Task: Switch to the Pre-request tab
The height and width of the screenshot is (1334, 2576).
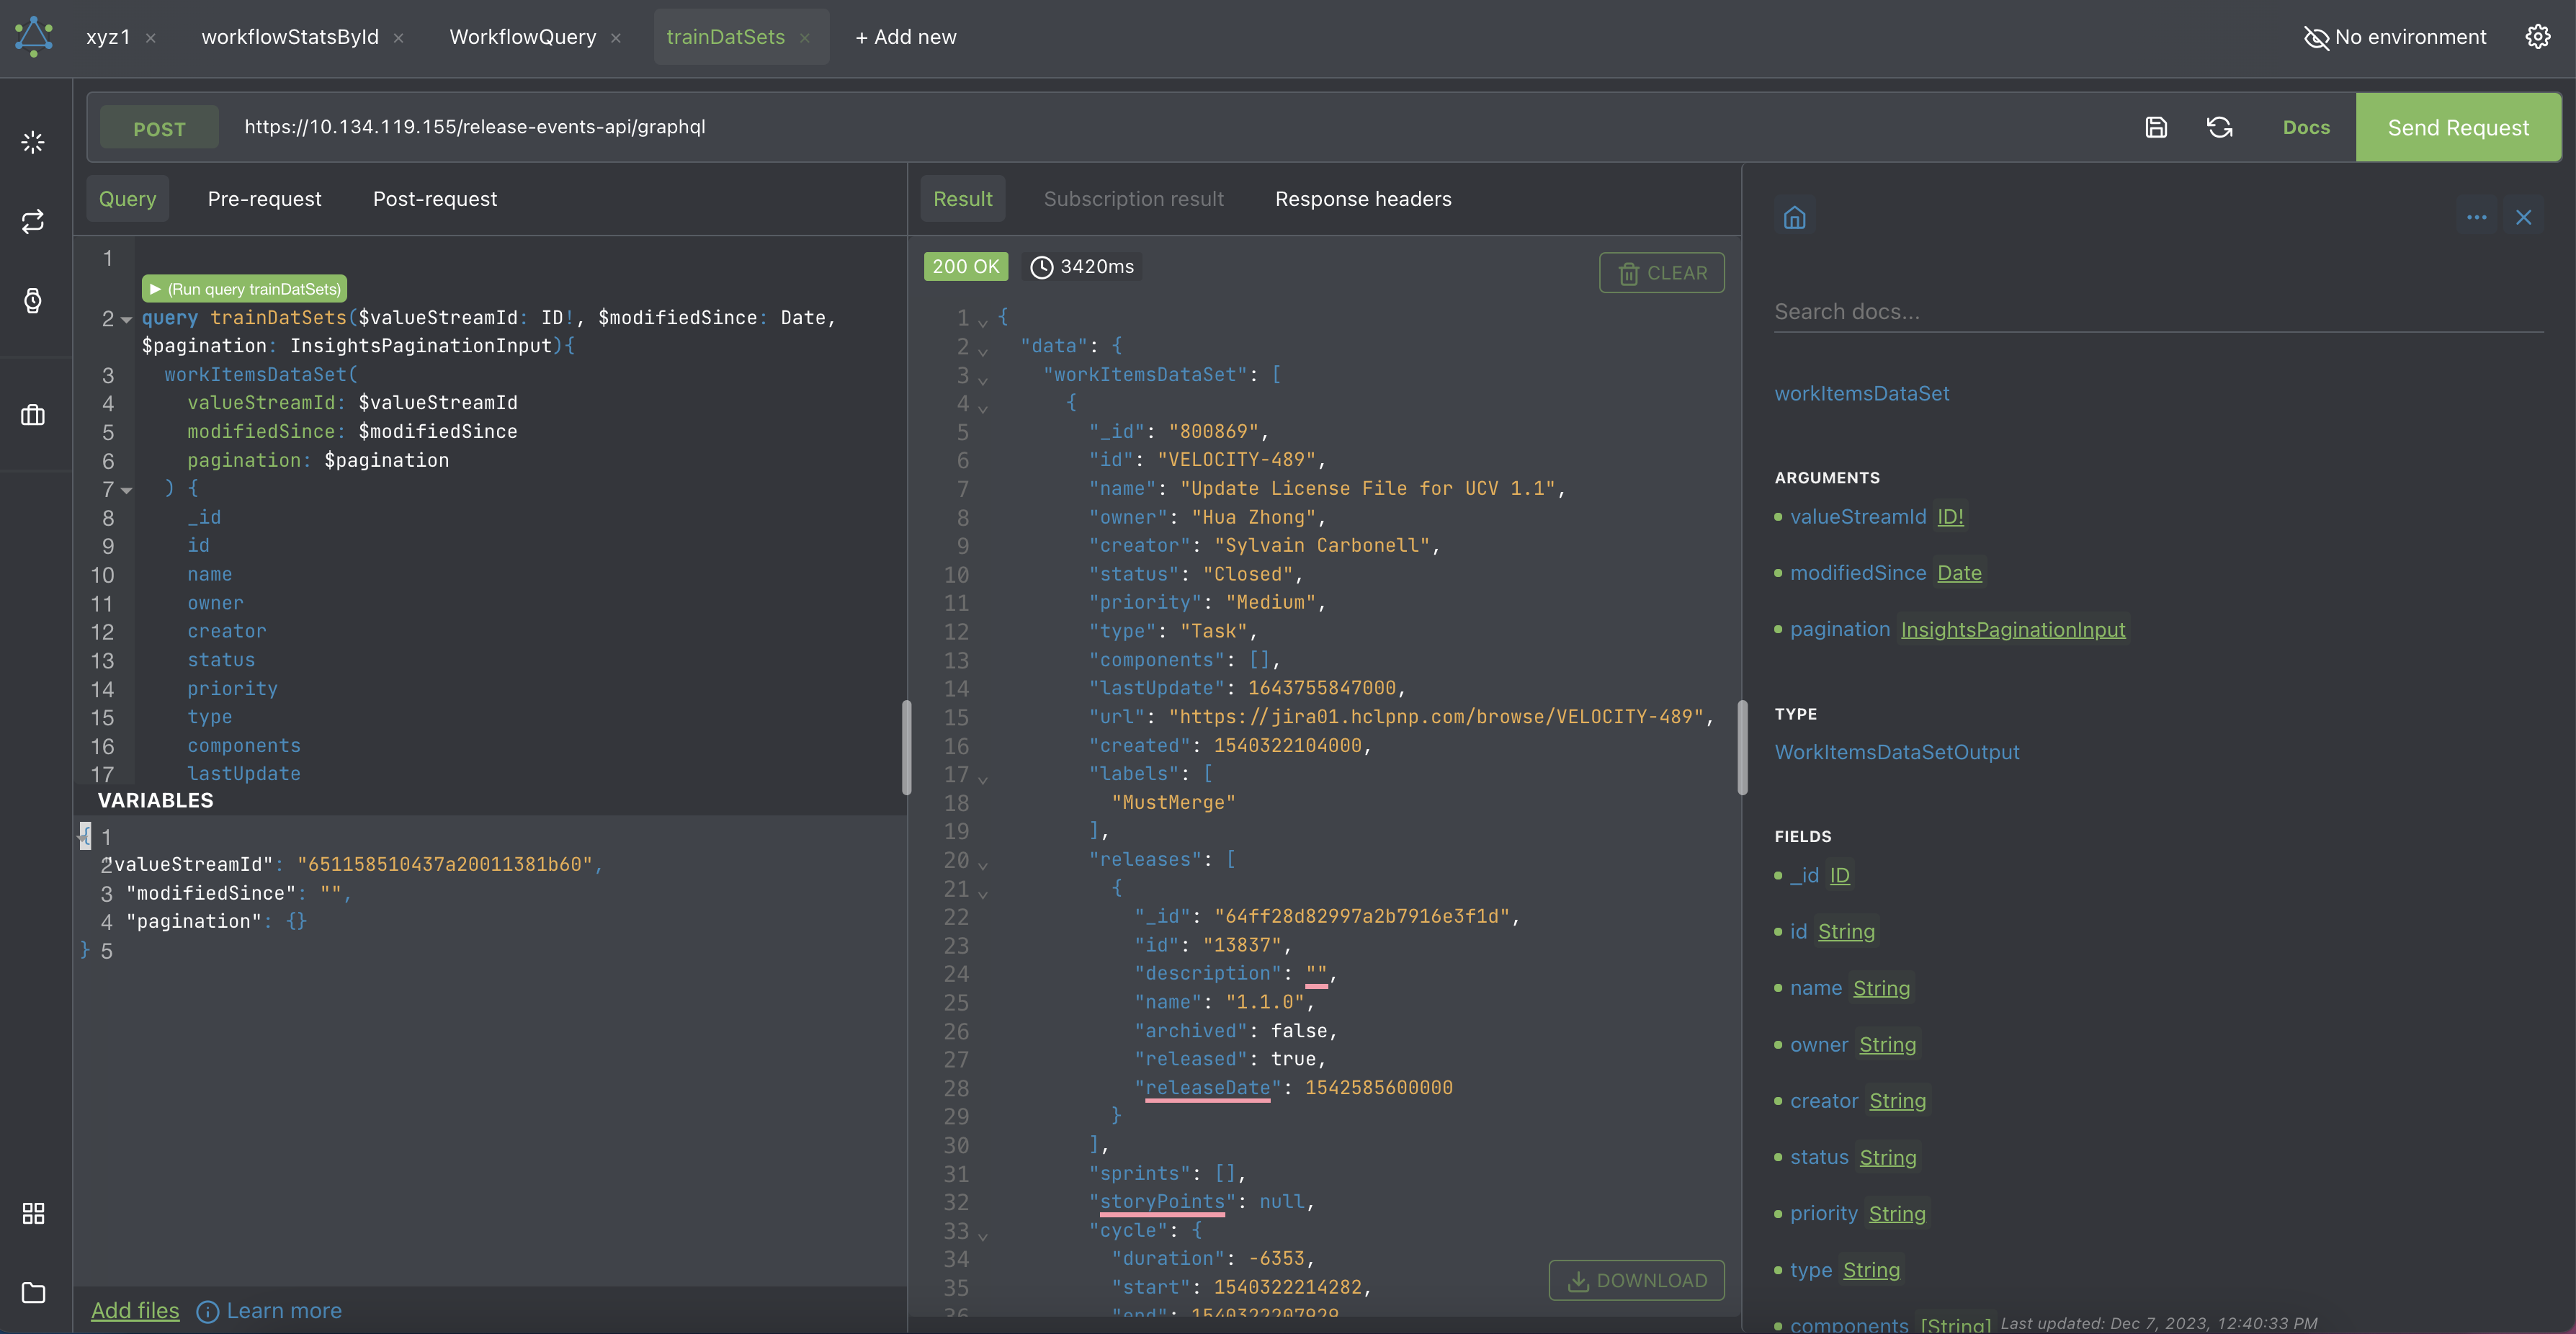Action: point(264,199)
